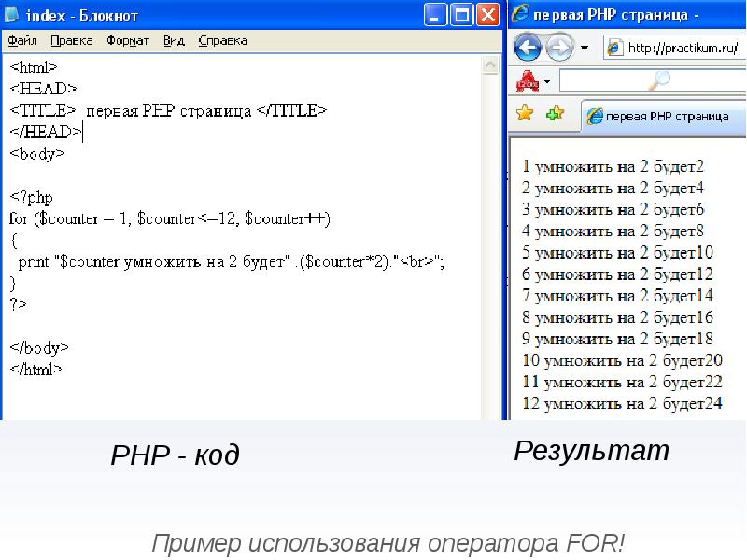Image resolution: width=747 pixels, height=560 pixels.
Task: Open the Favorites star icon
Action: click(x=525, y=114)
